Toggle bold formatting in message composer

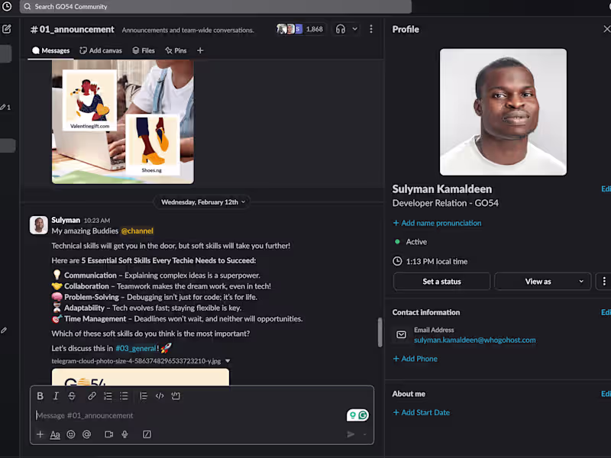coord(40,396)
